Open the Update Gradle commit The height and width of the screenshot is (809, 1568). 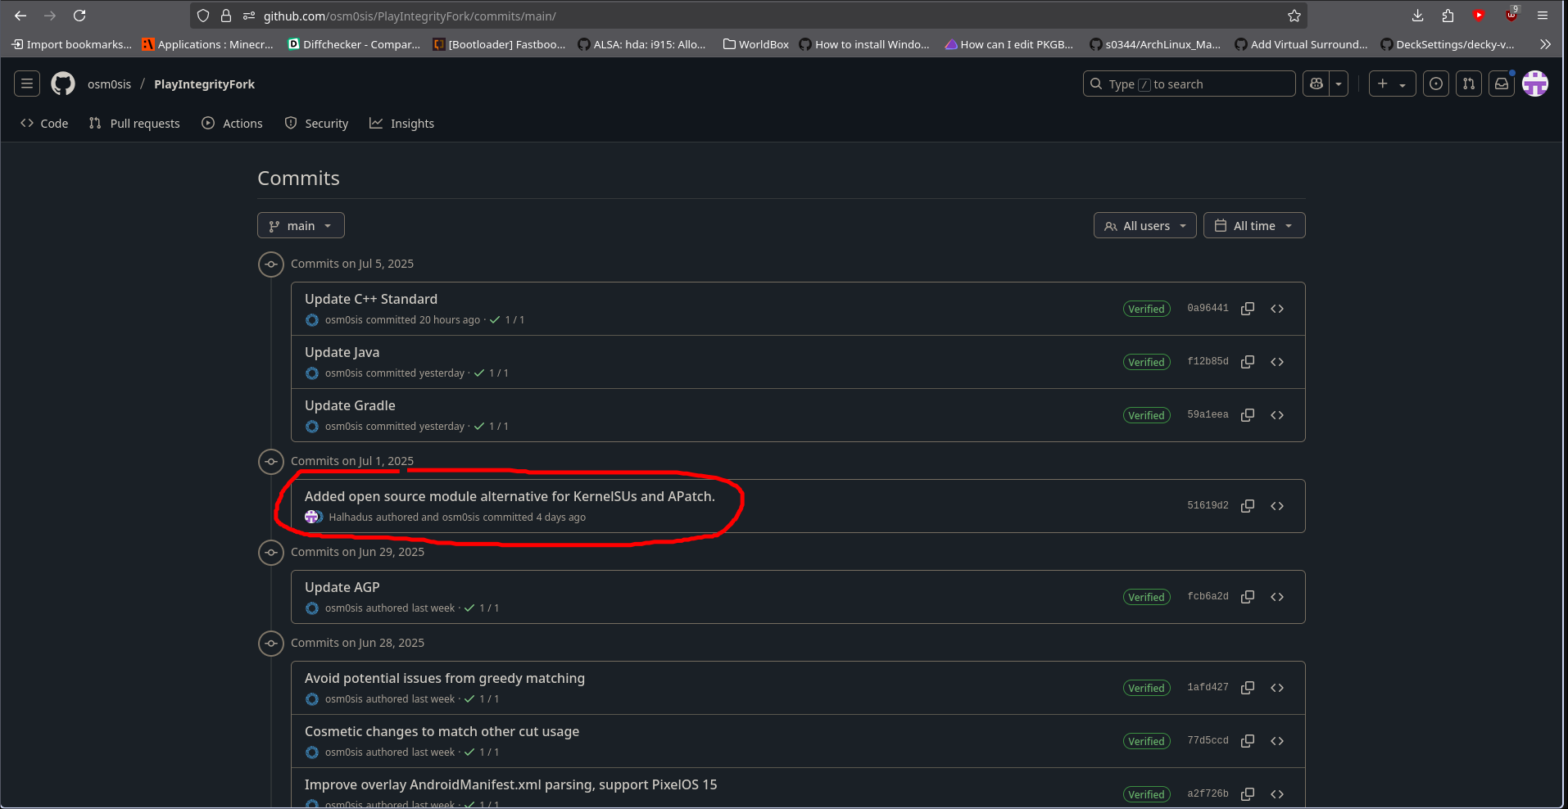[350, 405]
